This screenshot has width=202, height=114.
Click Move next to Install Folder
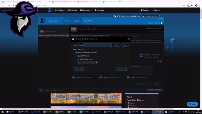tap(125, 45)
